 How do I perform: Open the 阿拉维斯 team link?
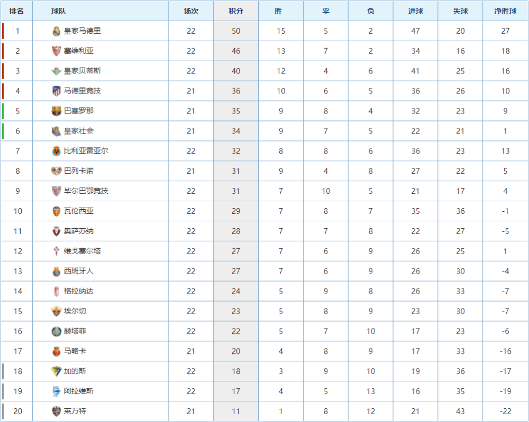click(x=79, y=391)
